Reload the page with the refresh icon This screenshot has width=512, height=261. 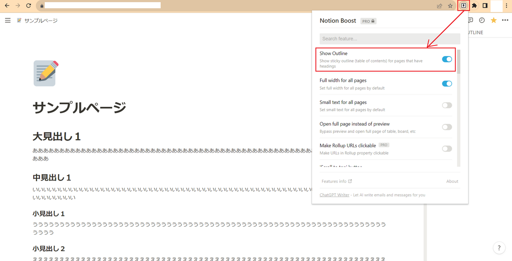29,6
